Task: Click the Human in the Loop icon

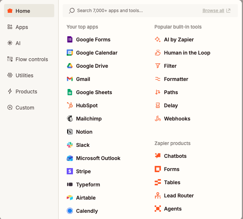Action: pos(158,53)
